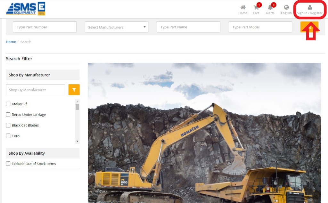The height and width of the screenshot is (203, 328).
Task: Focus the Type Part Number field
Action: pyautogui.click(x=45, y=27)
